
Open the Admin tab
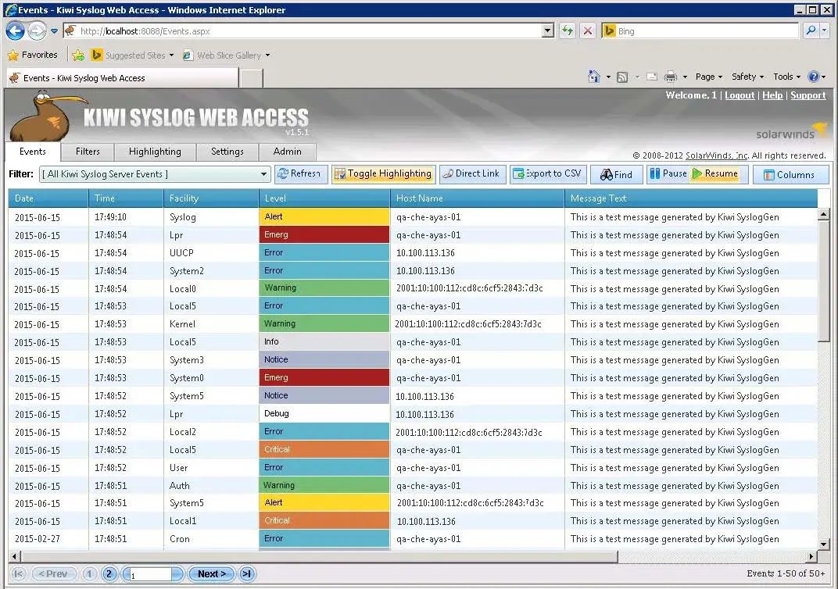click(288, 152)
